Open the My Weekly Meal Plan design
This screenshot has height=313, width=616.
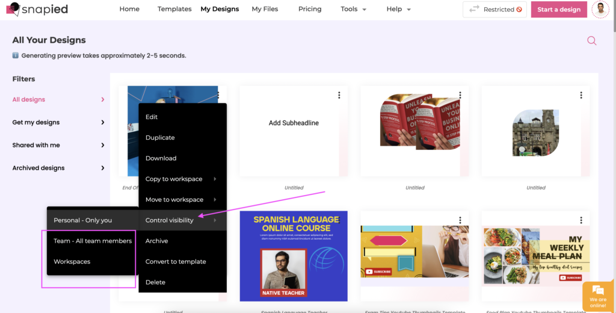tap(535, 256)
